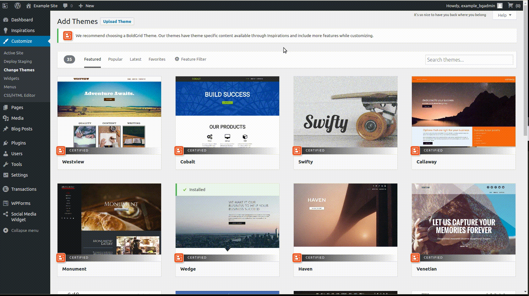The image size is (529, 296).
Task: Select the Cobalt theme thumbnail
Action: tap(227, 112)
